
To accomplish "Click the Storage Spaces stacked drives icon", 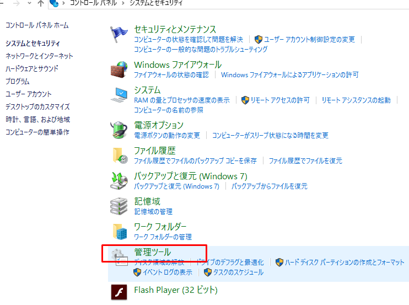I will coord(119,206).
